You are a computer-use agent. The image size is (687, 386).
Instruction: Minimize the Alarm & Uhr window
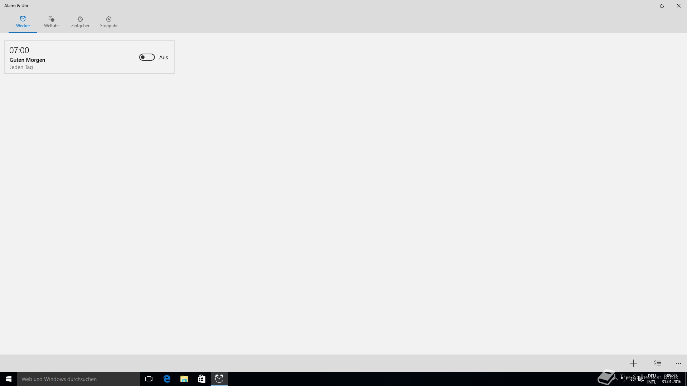(646, 6)
